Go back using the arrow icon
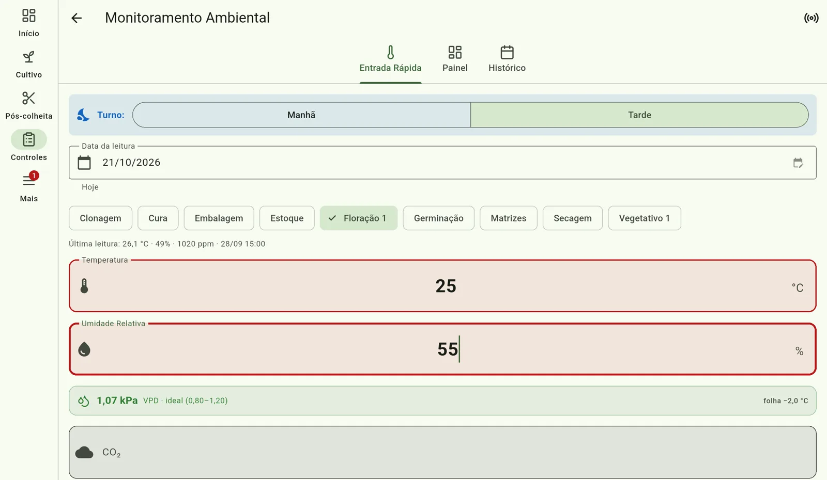 coord(76,18)
